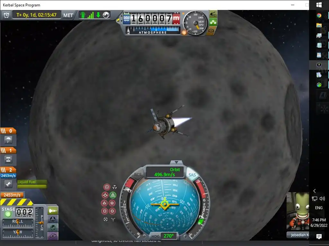Screen dimensions: 329x246
Task: Click the Liquid Fuel resource gauge
Action: [x=32, y=184]
